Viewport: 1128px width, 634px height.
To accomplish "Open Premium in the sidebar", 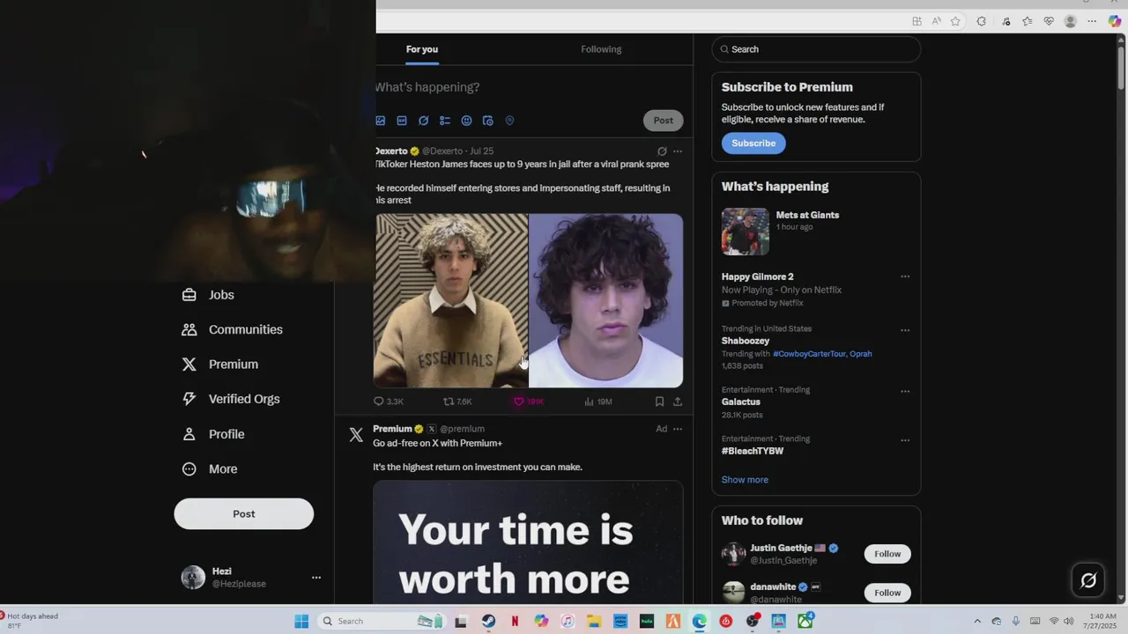I will 220,365.
